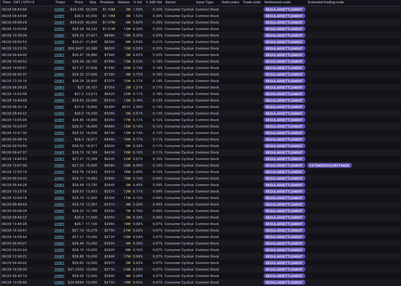Open CHWY link in the 08:43:46 row

pyautogui.click(x=59, y=9)
